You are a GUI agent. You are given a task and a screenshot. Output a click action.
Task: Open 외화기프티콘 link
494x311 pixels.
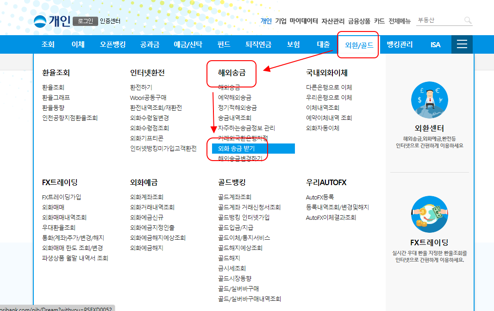pos(147,138)
